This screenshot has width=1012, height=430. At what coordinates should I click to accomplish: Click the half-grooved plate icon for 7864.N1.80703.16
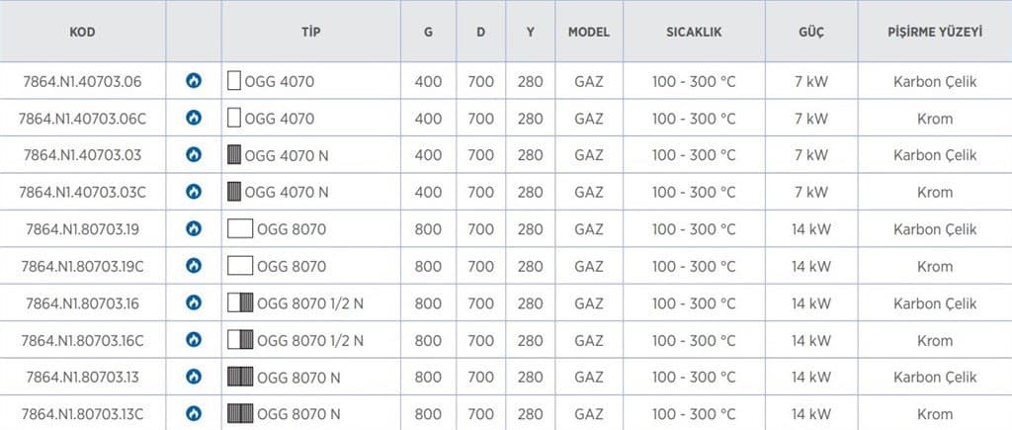point(240,303)
